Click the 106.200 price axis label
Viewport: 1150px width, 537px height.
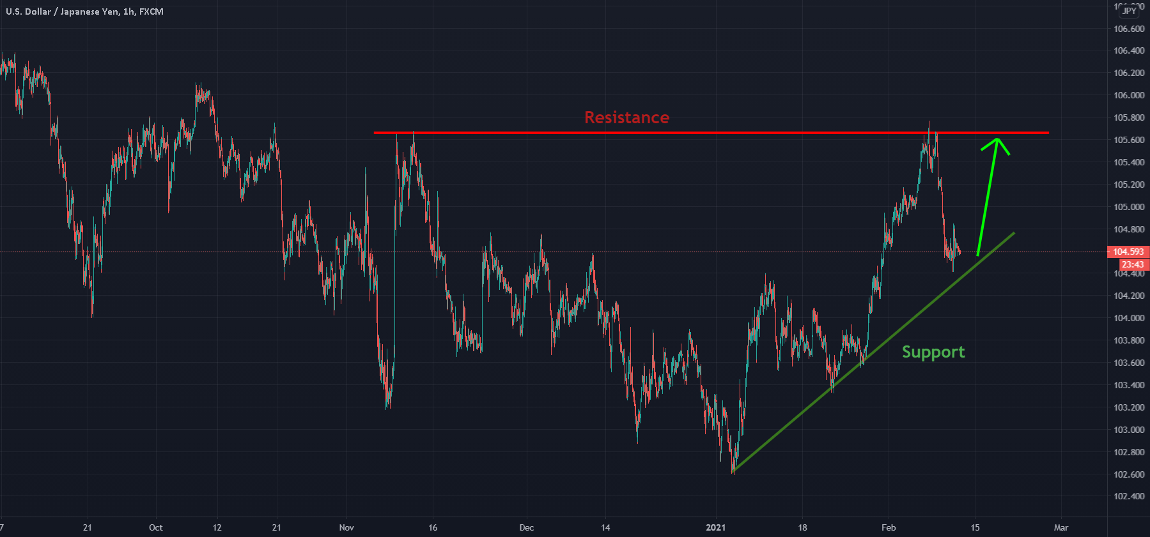(1129, 73)
